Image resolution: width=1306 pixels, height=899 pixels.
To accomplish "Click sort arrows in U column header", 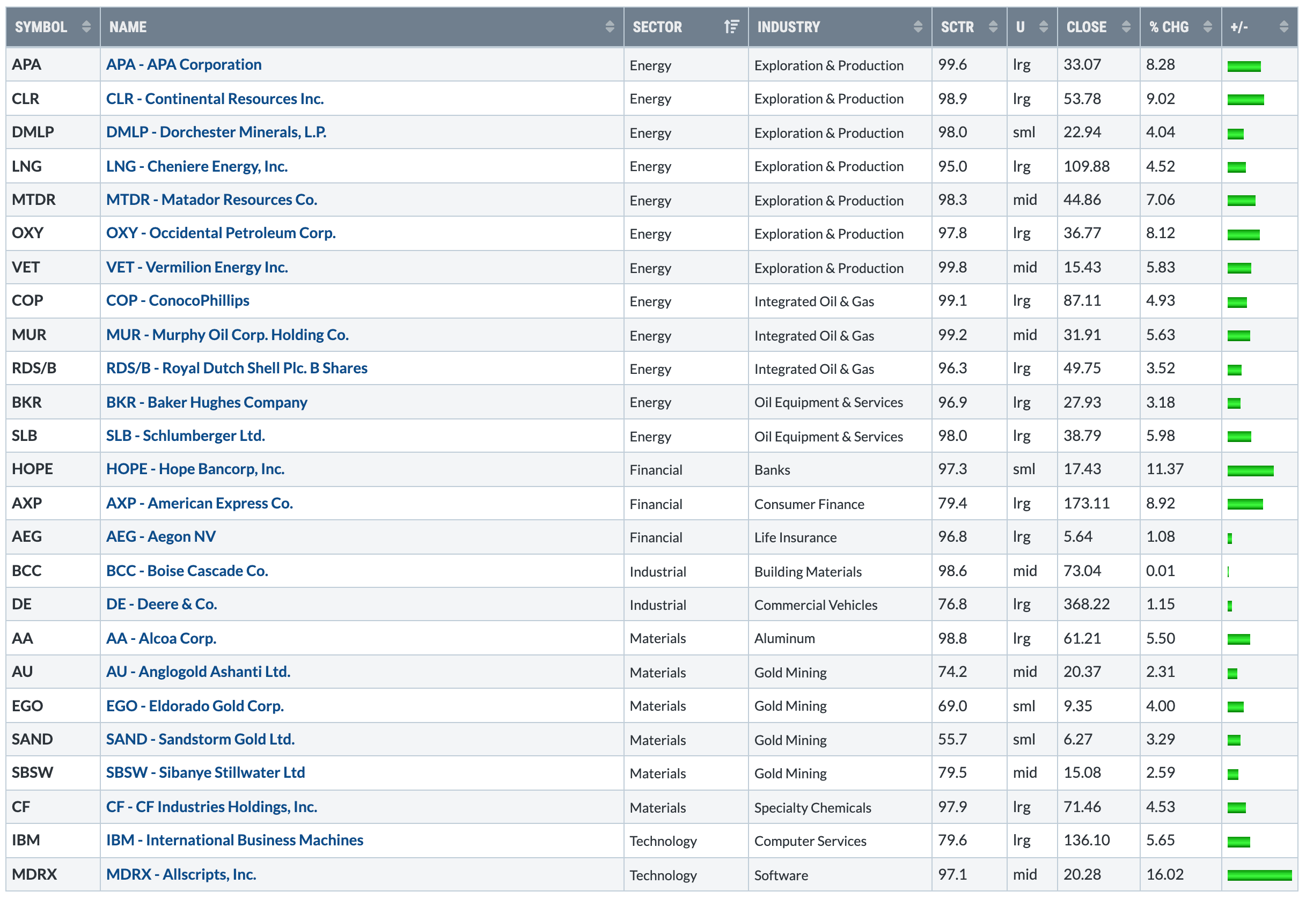I will tap(1043, 26).
